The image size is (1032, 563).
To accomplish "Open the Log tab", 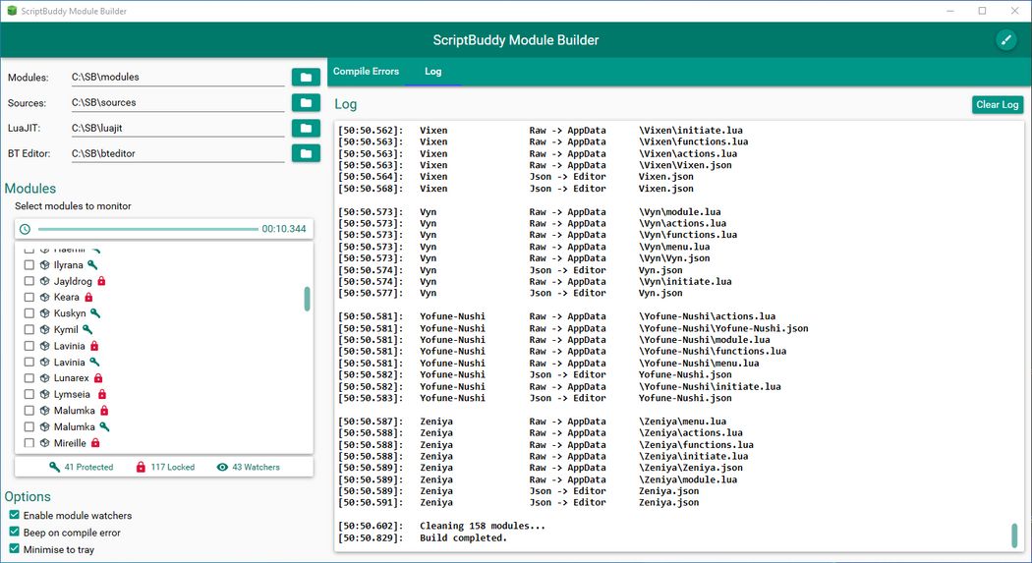I will 432,72.
